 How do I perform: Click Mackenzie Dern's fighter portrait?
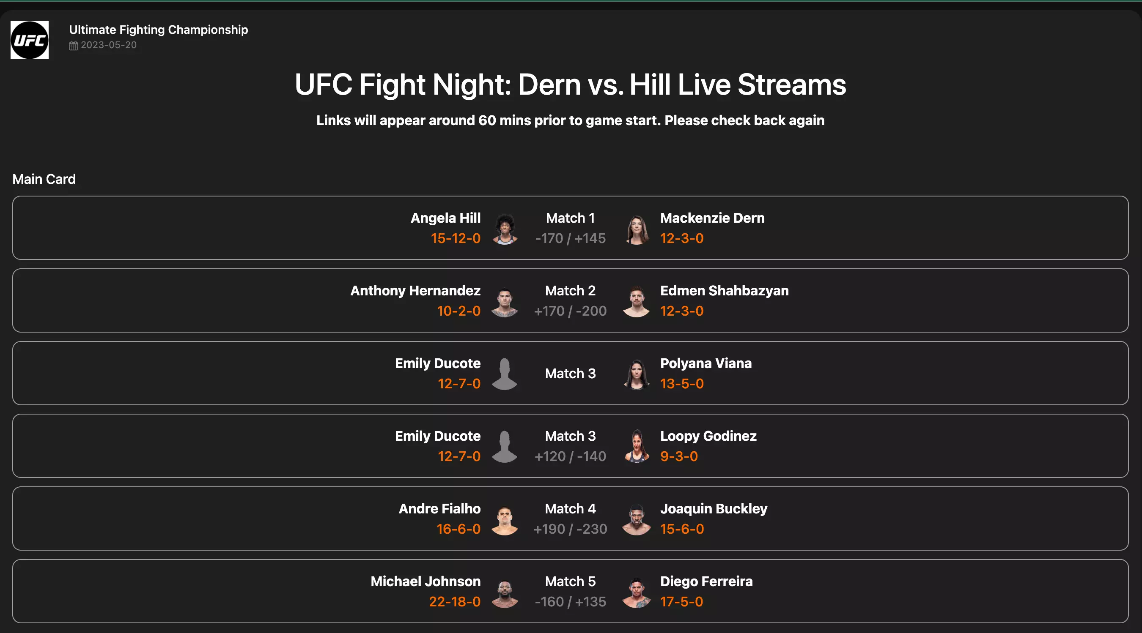pos(637,229)
